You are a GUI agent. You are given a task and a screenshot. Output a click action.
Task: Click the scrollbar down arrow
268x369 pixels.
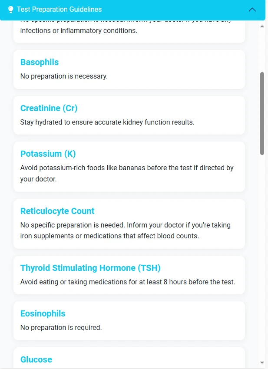262,362
